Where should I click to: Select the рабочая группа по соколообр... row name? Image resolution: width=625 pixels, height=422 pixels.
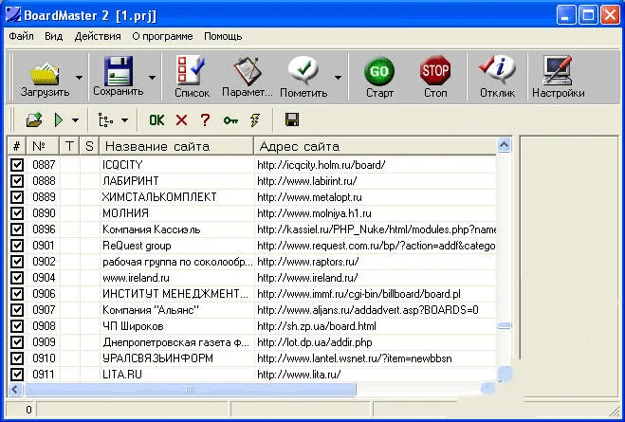(x=177, y=262)
